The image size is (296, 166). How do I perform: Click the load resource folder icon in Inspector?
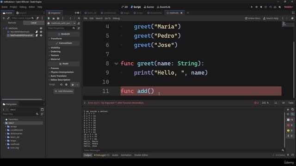point(54,18)
